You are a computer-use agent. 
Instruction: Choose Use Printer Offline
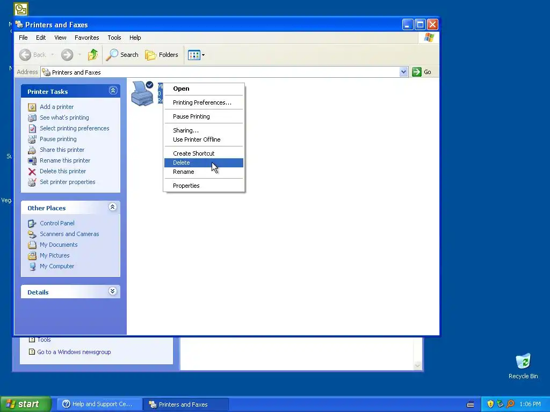coord(204,139)
